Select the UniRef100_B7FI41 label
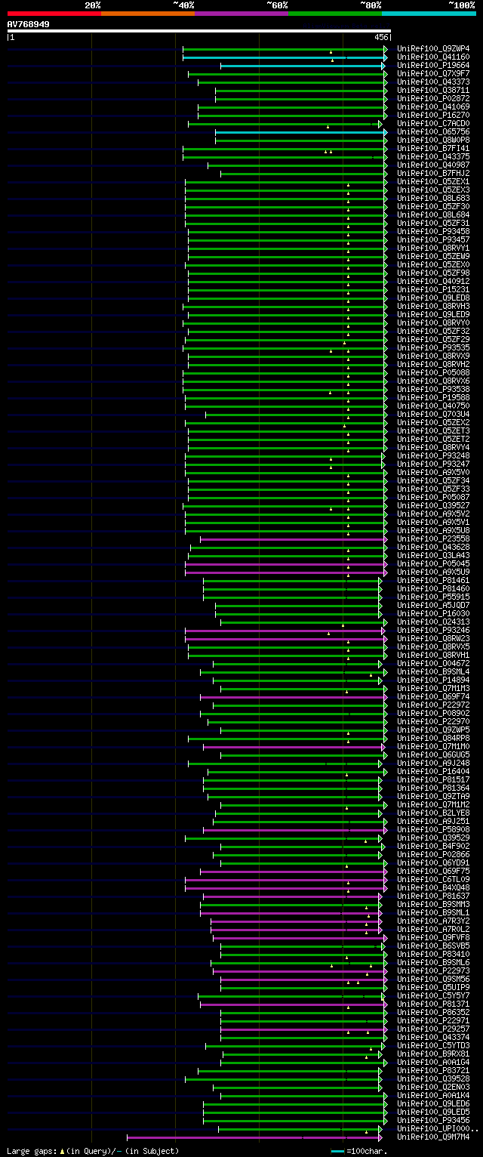Image resolution: width=483 pixels, height=1157 pixels. click(x=432, y=148)
